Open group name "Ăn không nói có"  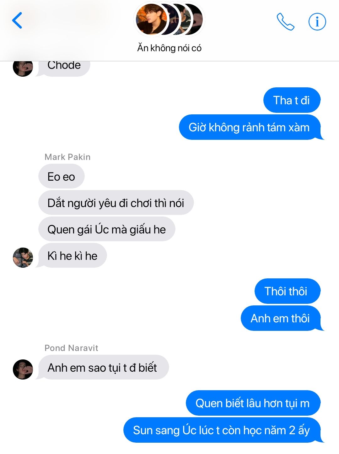169,48
